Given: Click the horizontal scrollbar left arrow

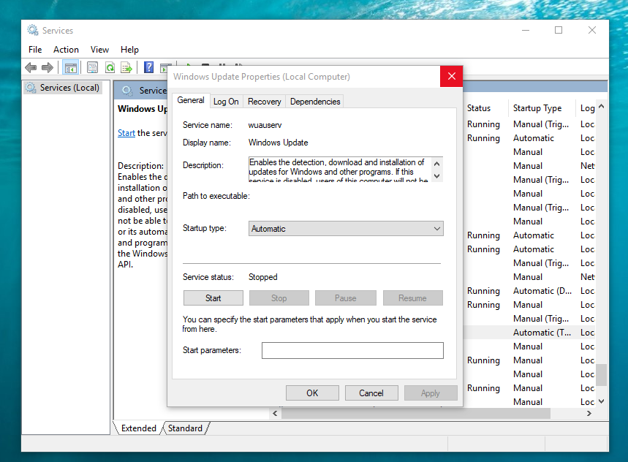Looking at the screenshot, I should coord(275,414).
